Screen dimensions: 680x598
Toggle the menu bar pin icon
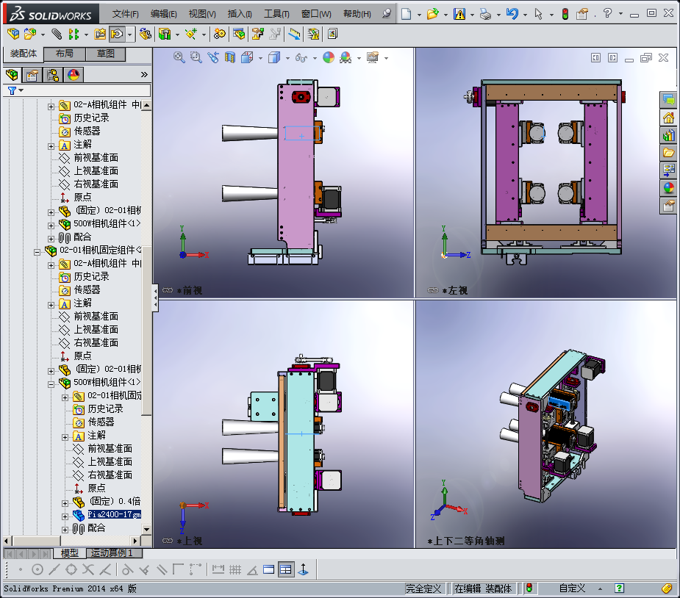pyautogui.click(x=387, y=13)
